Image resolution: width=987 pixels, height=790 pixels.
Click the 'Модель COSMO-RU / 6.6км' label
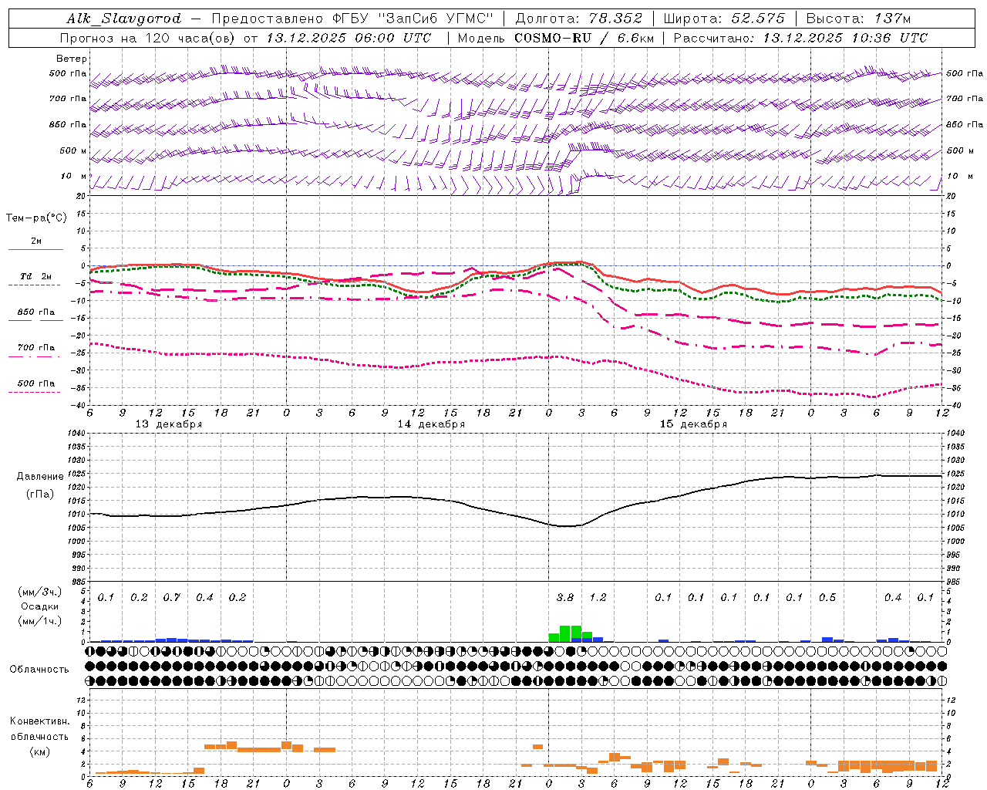tap(556, 38)
